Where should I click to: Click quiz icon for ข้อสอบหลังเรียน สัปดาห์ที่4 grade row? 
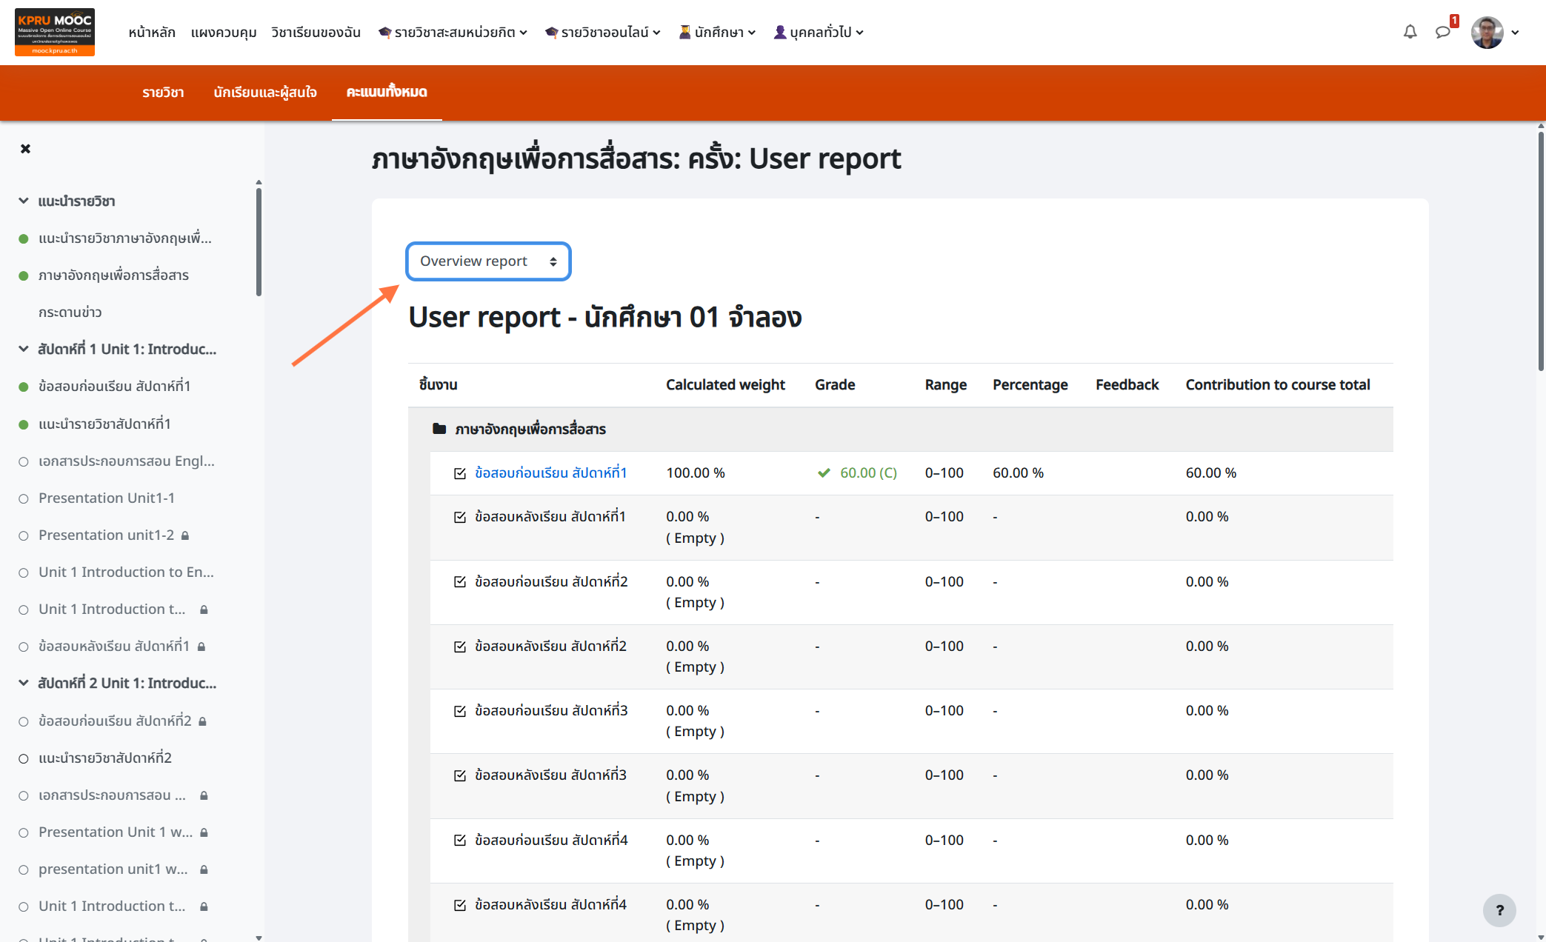coord(460,905)
